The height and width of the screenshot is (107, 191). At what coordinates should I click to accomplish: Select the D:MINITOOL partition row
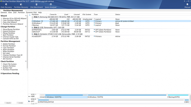pos(111,30)
